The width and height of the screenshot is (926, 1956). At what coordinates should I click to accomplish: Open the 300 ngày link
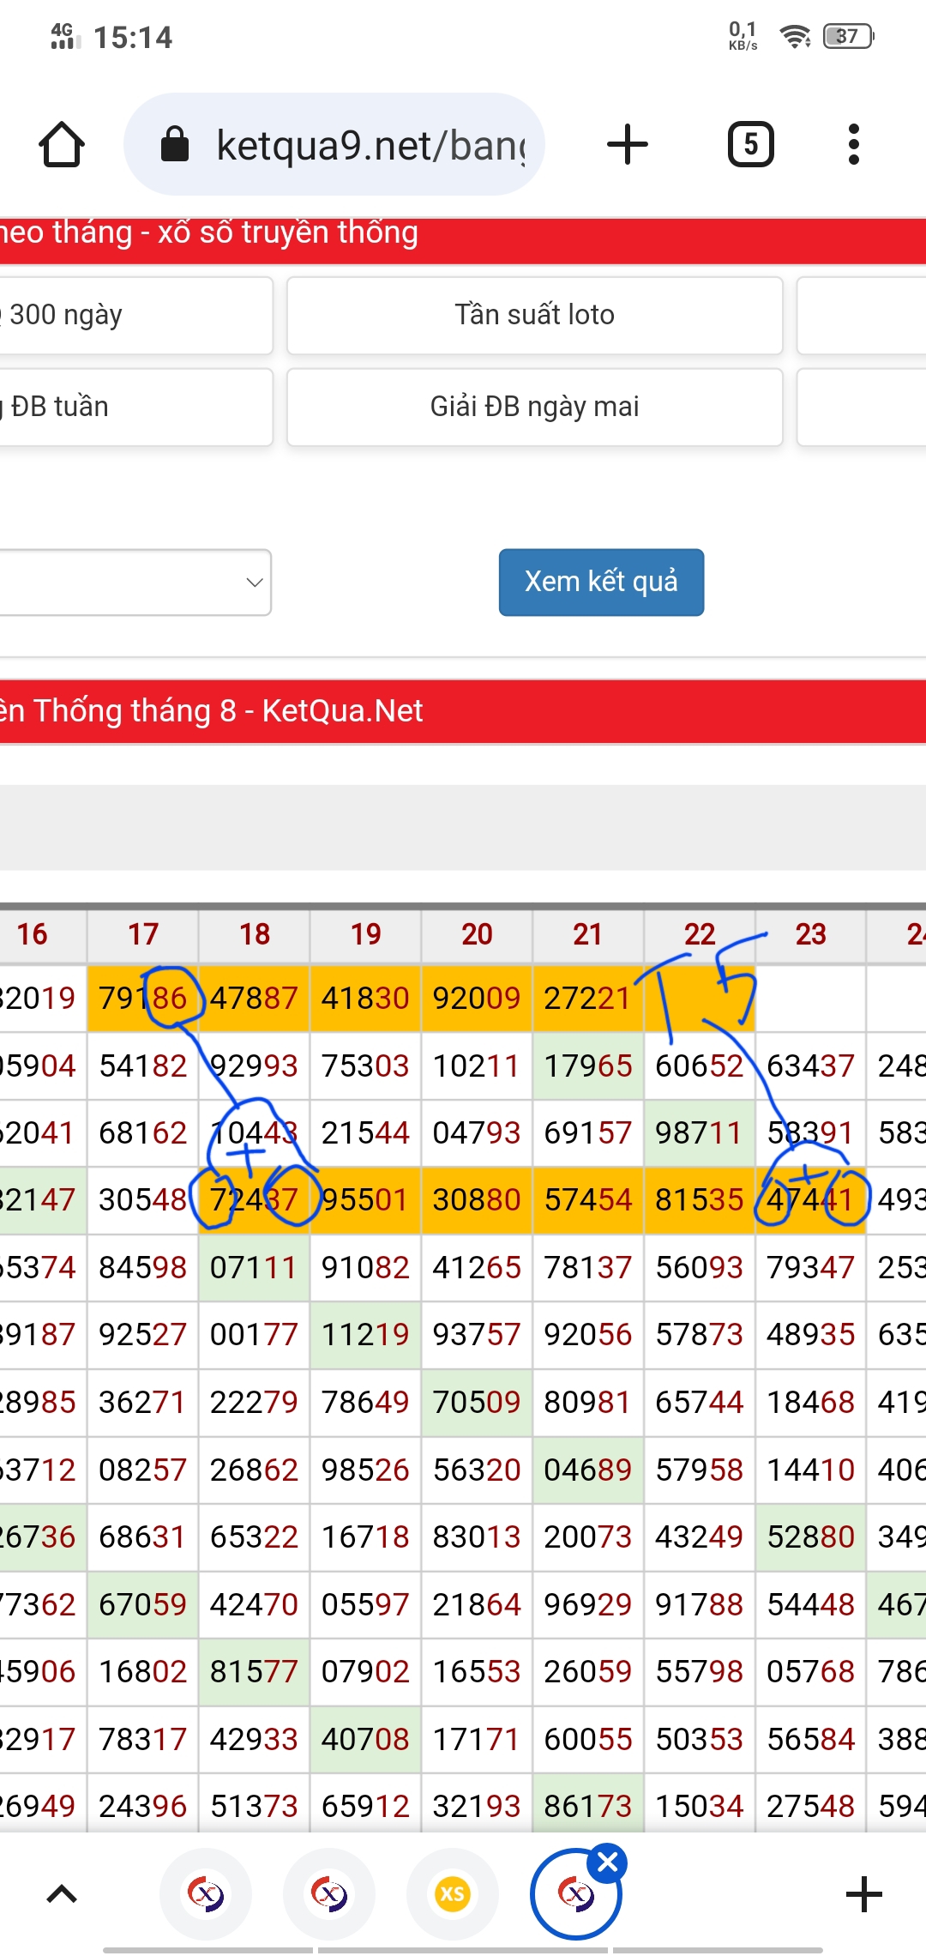click(x=136, y=315)
